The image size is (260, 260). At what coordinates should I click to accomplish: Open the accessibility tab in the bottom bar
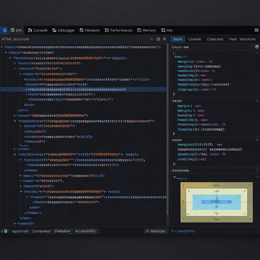[85, 231]
